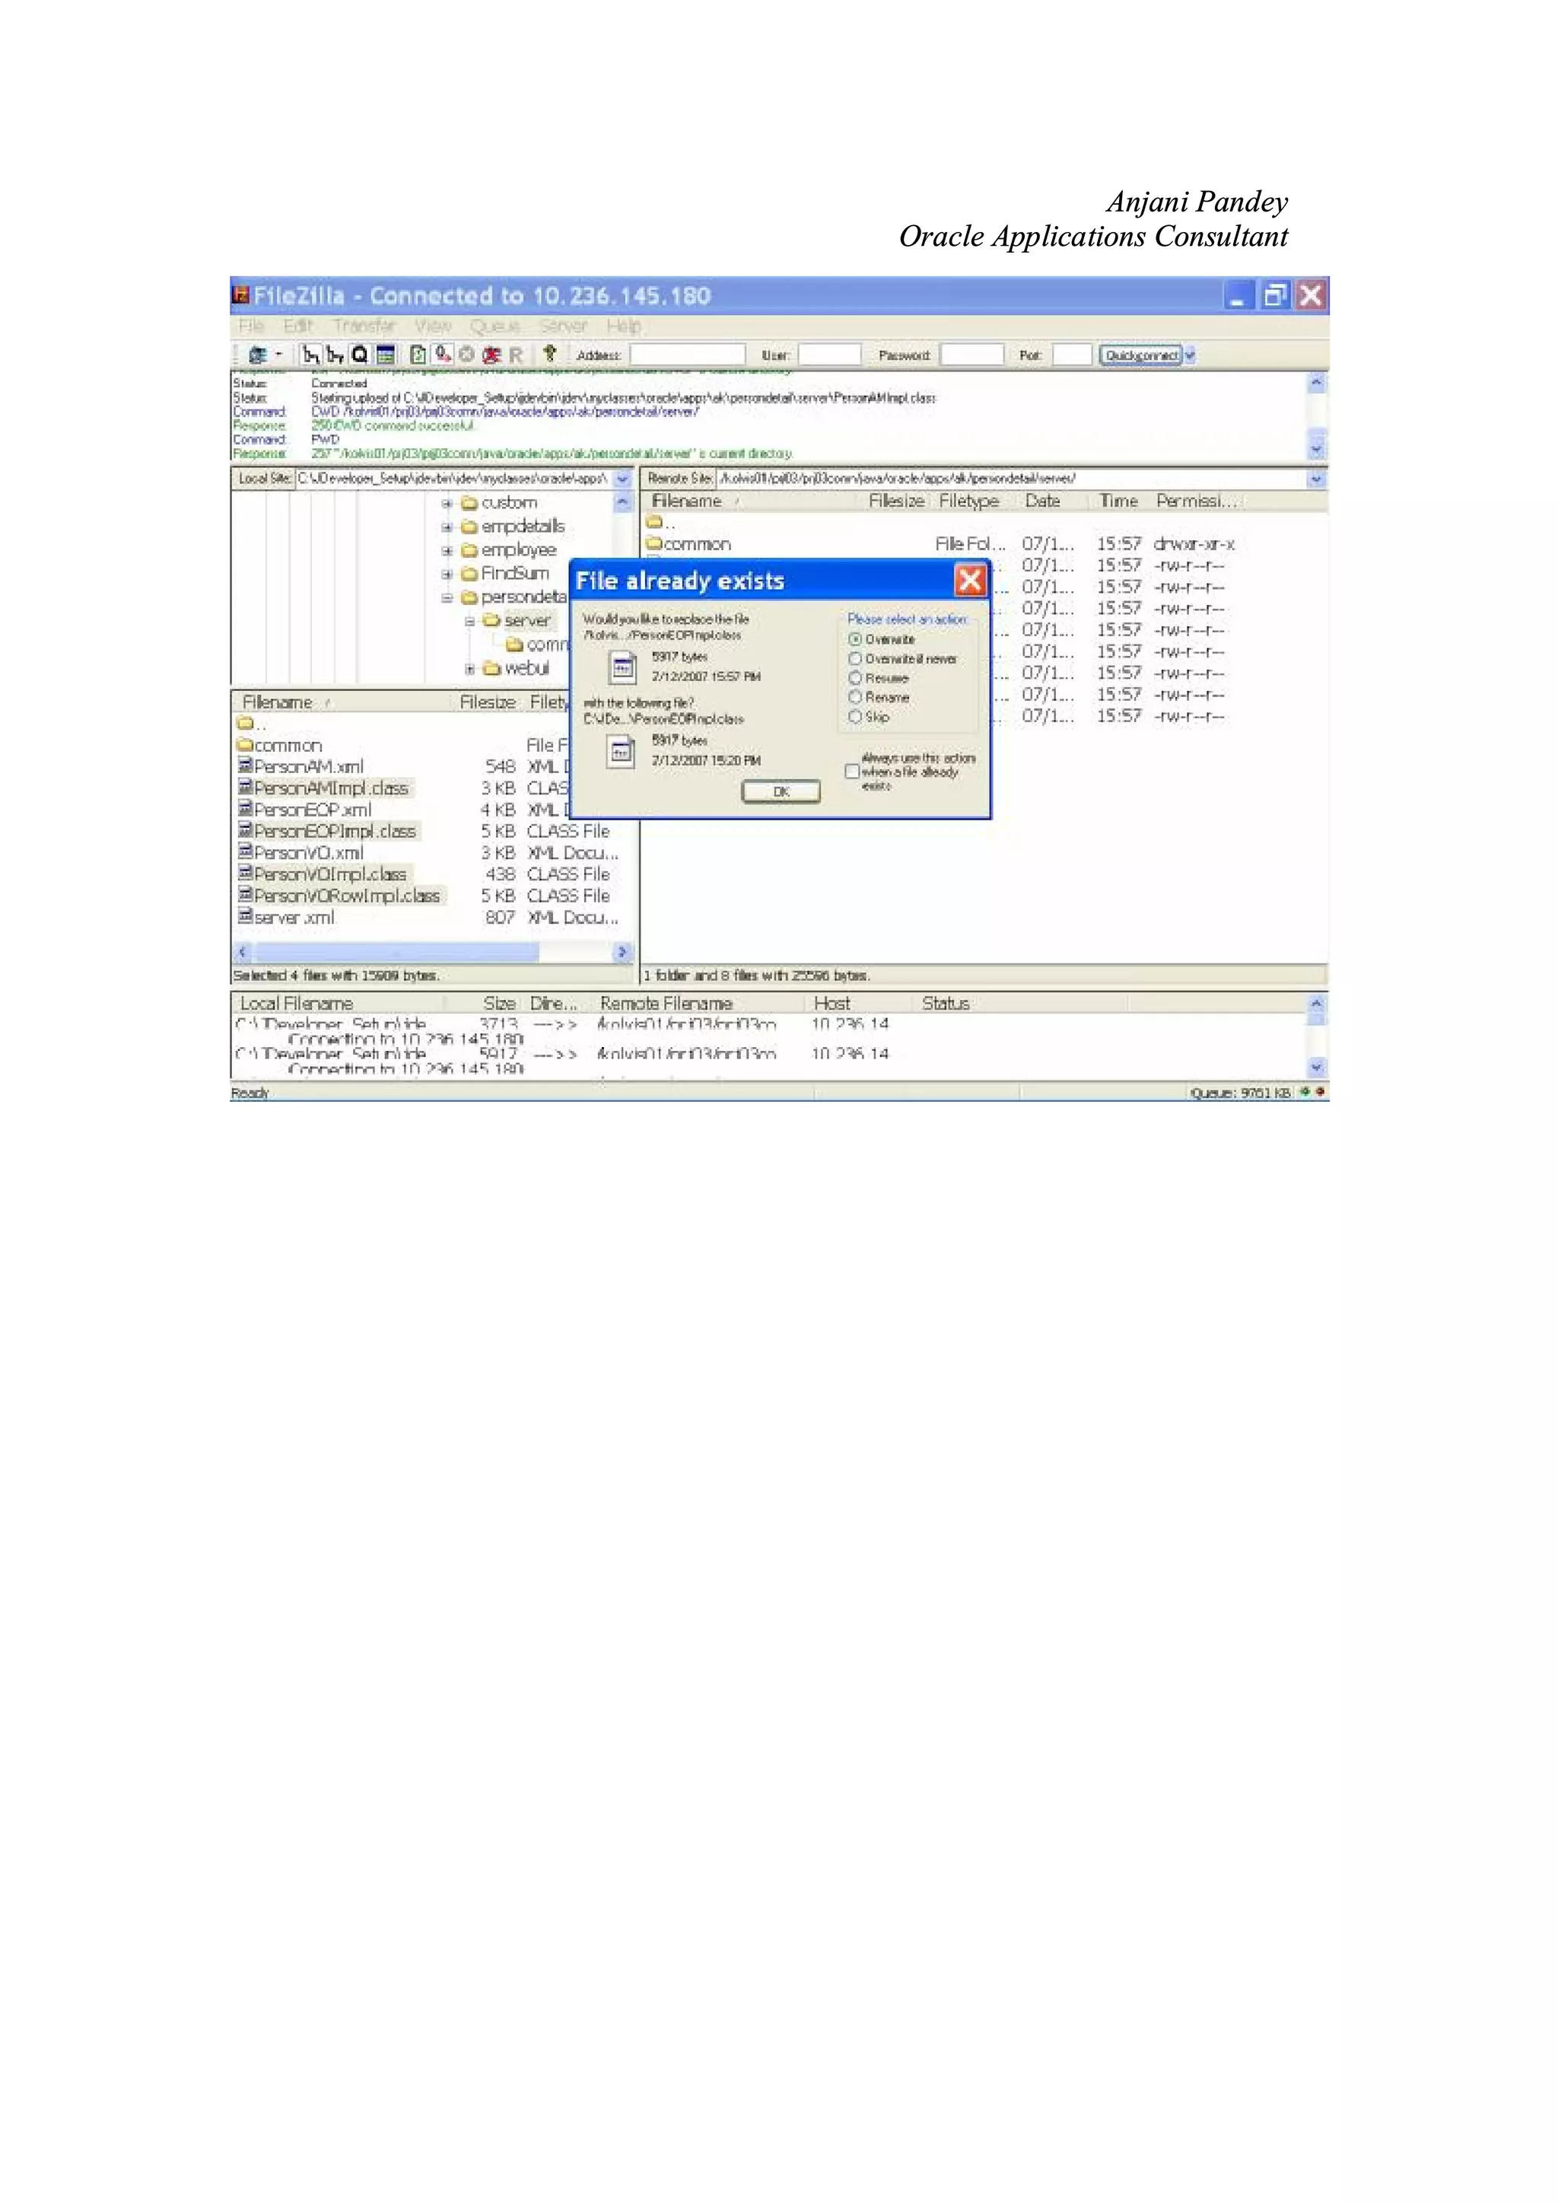The image size is (1558, 2203).
Task: Click the local parent directory (..) folder icon
Action: coord(246,722)
